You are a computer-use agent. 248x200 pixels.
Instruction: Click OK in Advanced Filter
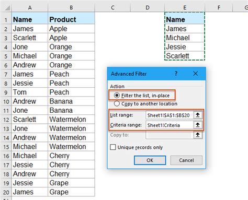click(150, 160)
